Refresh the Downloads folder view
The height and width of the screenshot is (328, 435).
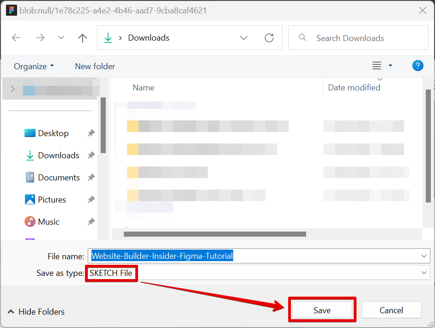[x=269, y=38]
